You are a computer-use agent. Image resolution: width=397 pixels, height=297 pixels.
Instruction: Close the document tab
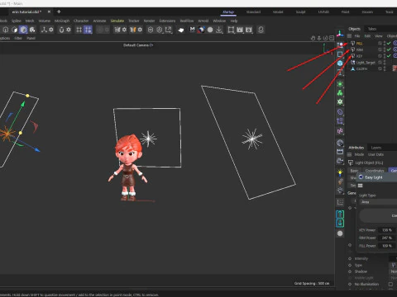click(x=49, y=12)
